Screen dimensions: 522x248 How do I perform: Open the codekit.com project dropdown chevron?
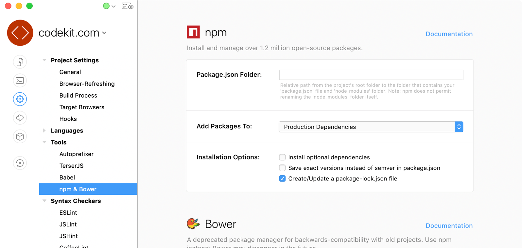tap(104, 33)
